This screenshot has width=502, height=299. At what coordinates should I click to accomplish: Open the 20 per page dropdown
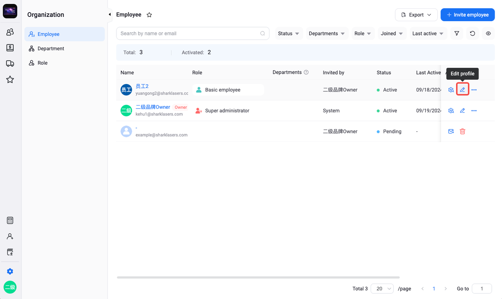(382, 288)
